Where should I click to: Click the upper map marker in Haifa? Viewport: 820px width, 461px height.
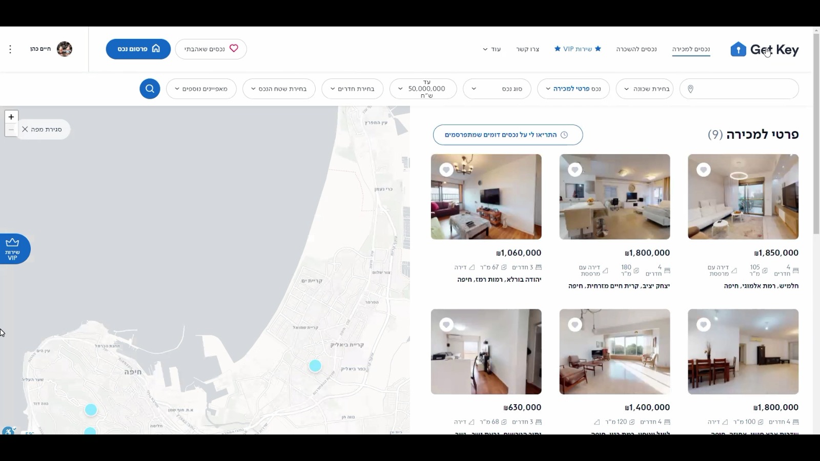click(x=91, y=410)
